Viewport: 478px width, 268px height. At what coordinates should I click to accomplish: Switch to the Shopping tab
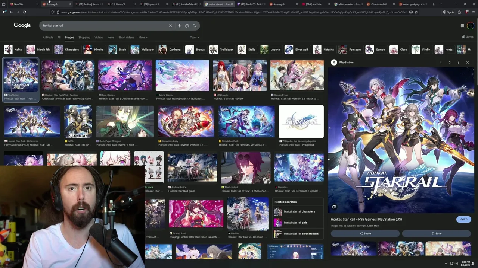[84, 37]
